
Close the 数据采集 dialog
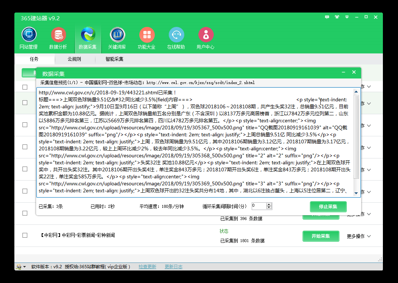354,72
